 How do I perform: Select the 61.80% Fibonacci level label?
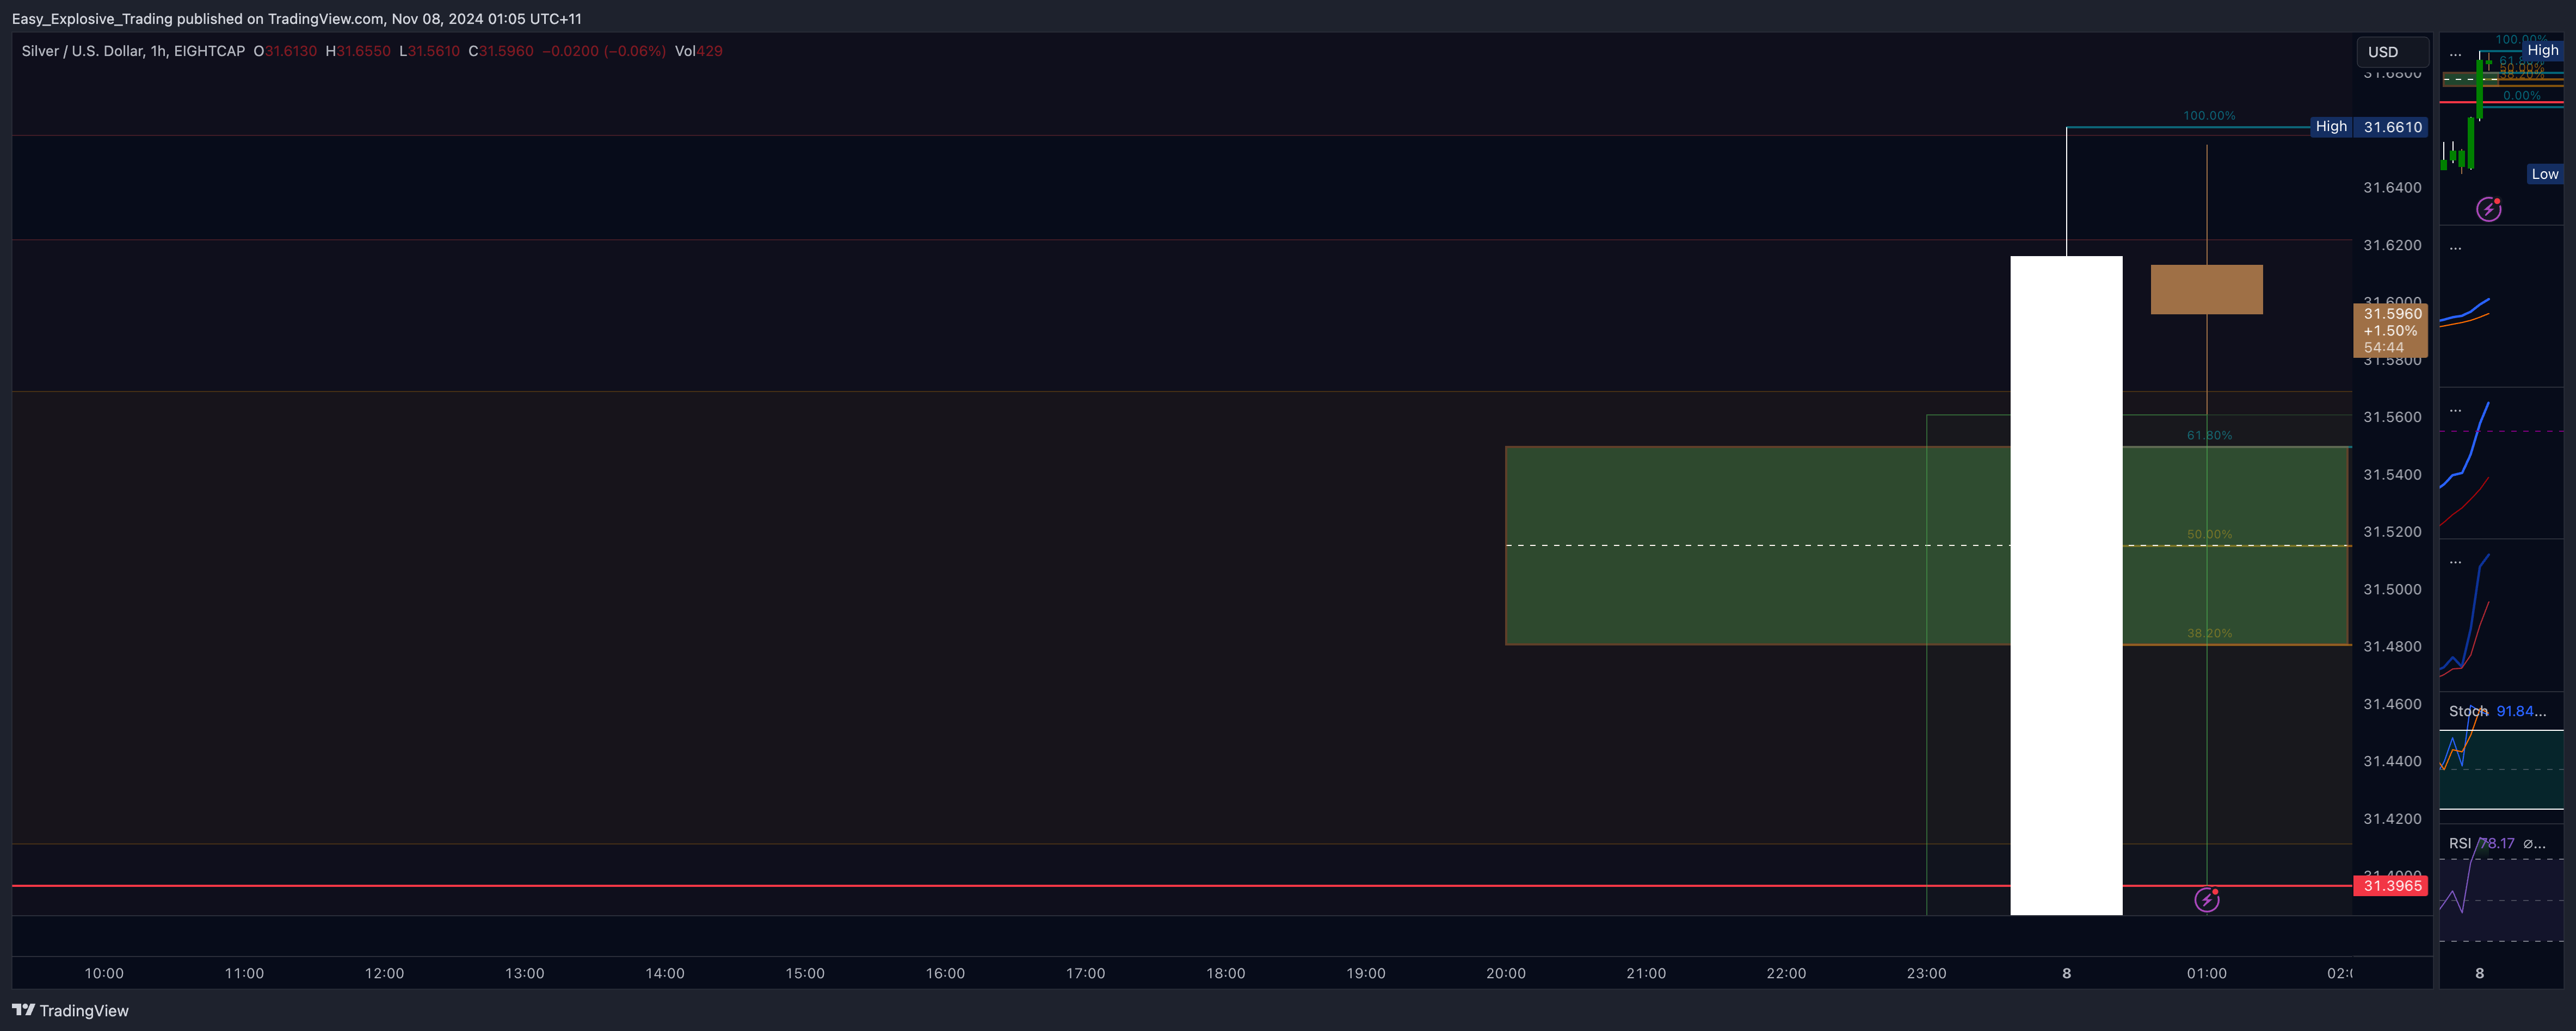(x=2209, y=436)
